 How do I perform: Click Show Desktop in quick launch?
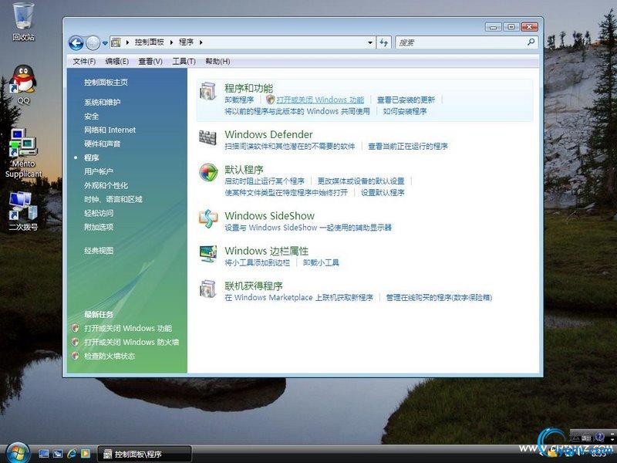(44, 454)
